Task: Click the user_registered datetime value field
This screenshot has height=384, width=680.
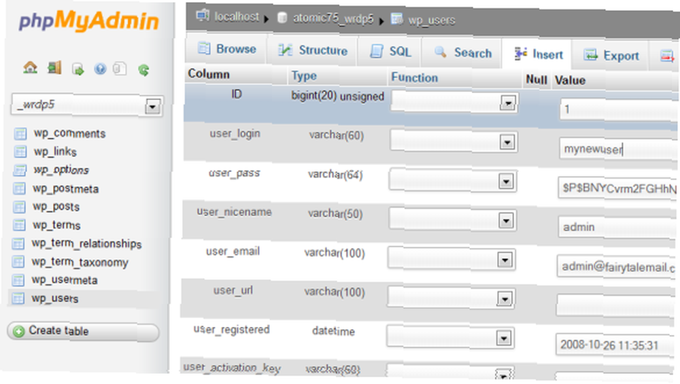Action: (617, 345)
